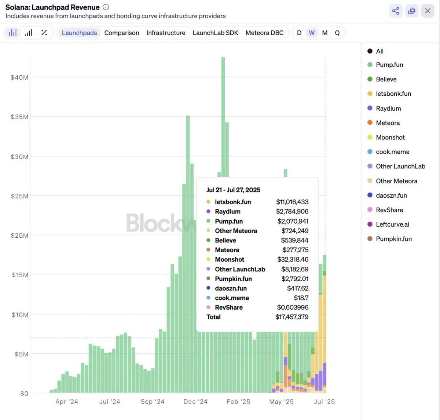The width and height of the screenshot is (440, 420).
Task: Click Pump.fun value $2,070,941 in tooltip
Action: point(293,221)
